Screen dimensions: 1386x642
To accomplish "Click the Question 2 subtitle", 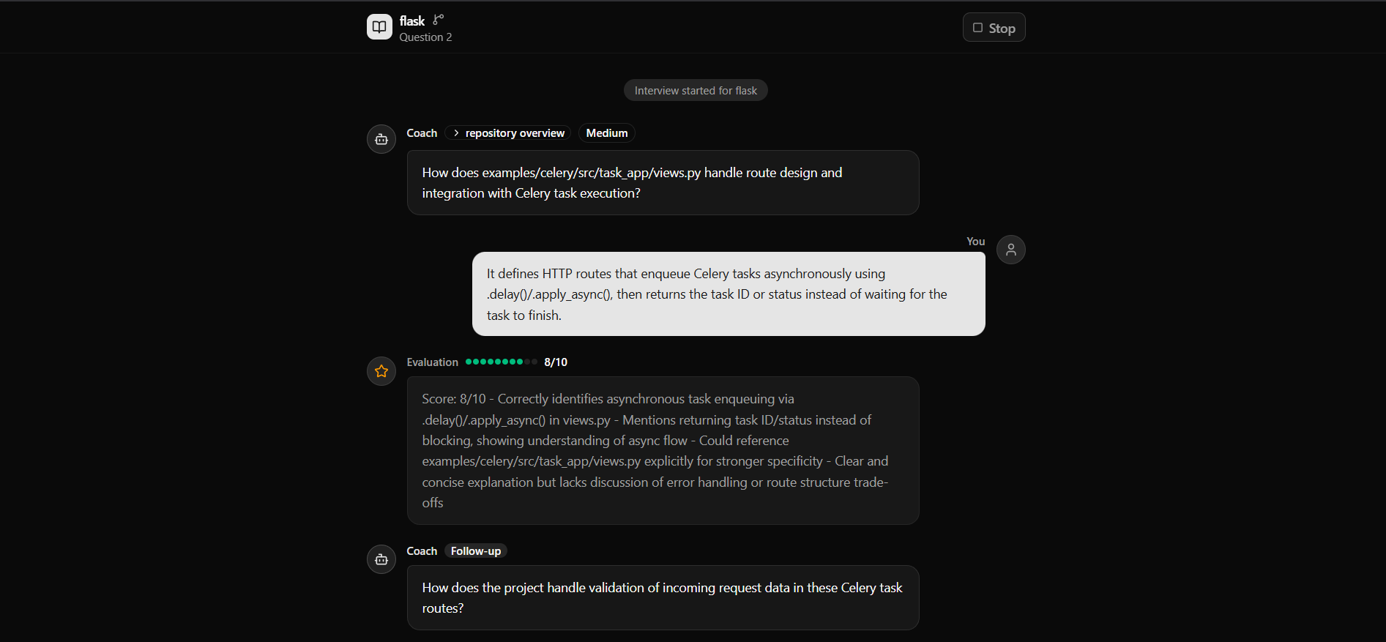I will click(425, 37).
